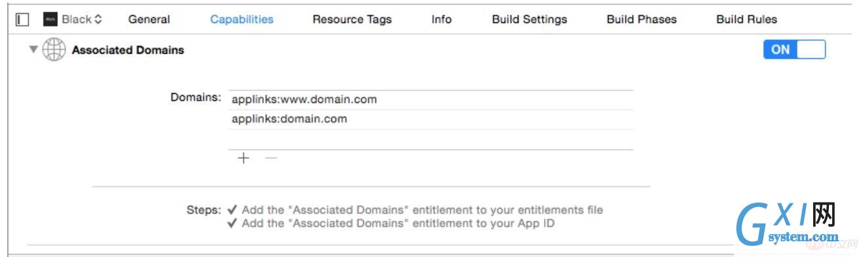
Task: Select the applinks:www.domain.com row
Action: pos(431,100)
